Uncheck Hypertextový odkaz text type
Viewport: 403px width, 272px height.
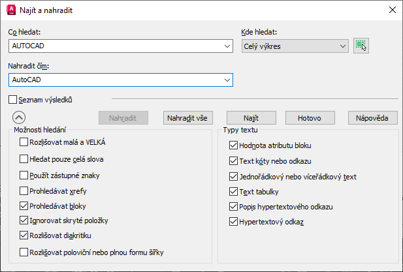233,222
